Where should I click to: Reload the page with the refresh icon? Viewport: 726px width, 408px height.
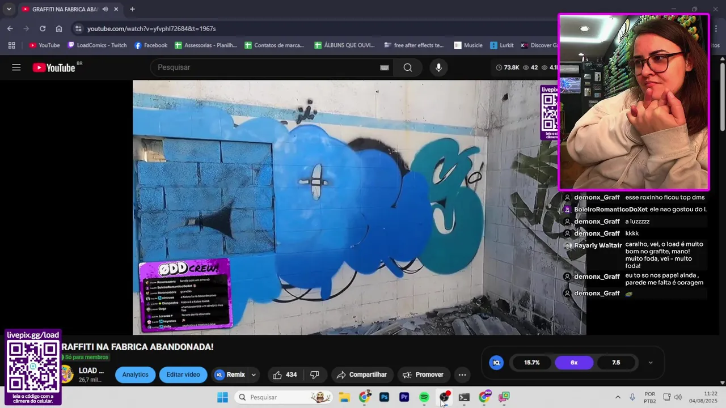[x=43, y=28]
